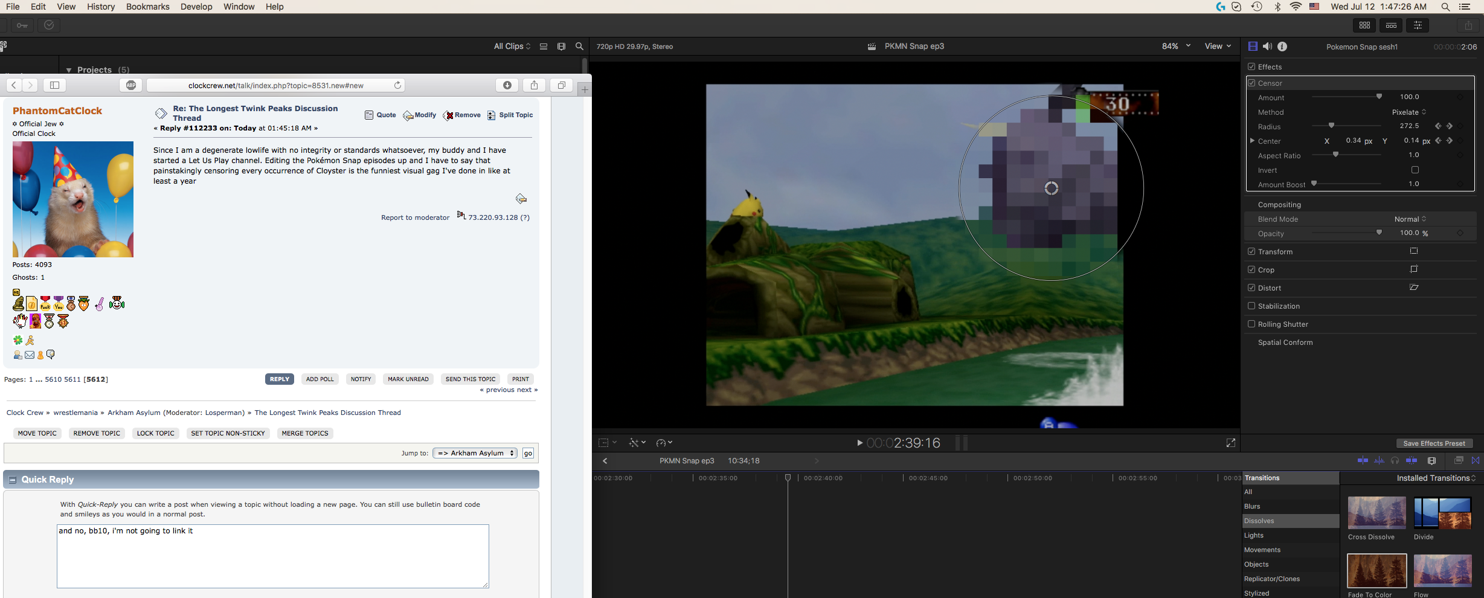Open Time Machine menu bar icon

click(x=1256, y=7)
